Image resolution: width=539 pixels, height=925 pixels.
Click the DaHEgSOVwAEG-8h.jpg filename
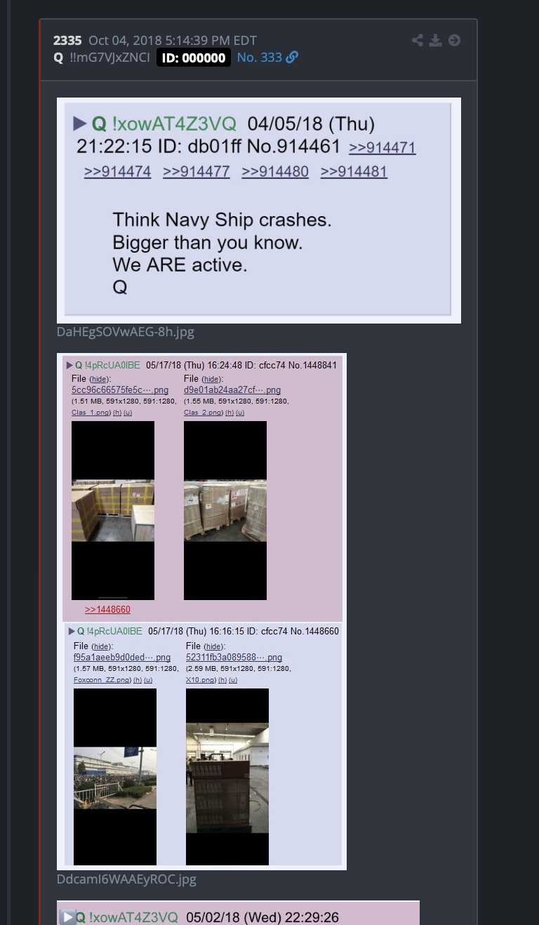[126, 331]
